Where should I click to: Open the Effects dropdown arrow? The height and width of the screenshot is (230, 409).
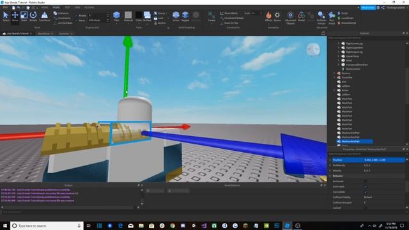click(x=268, y=24)
